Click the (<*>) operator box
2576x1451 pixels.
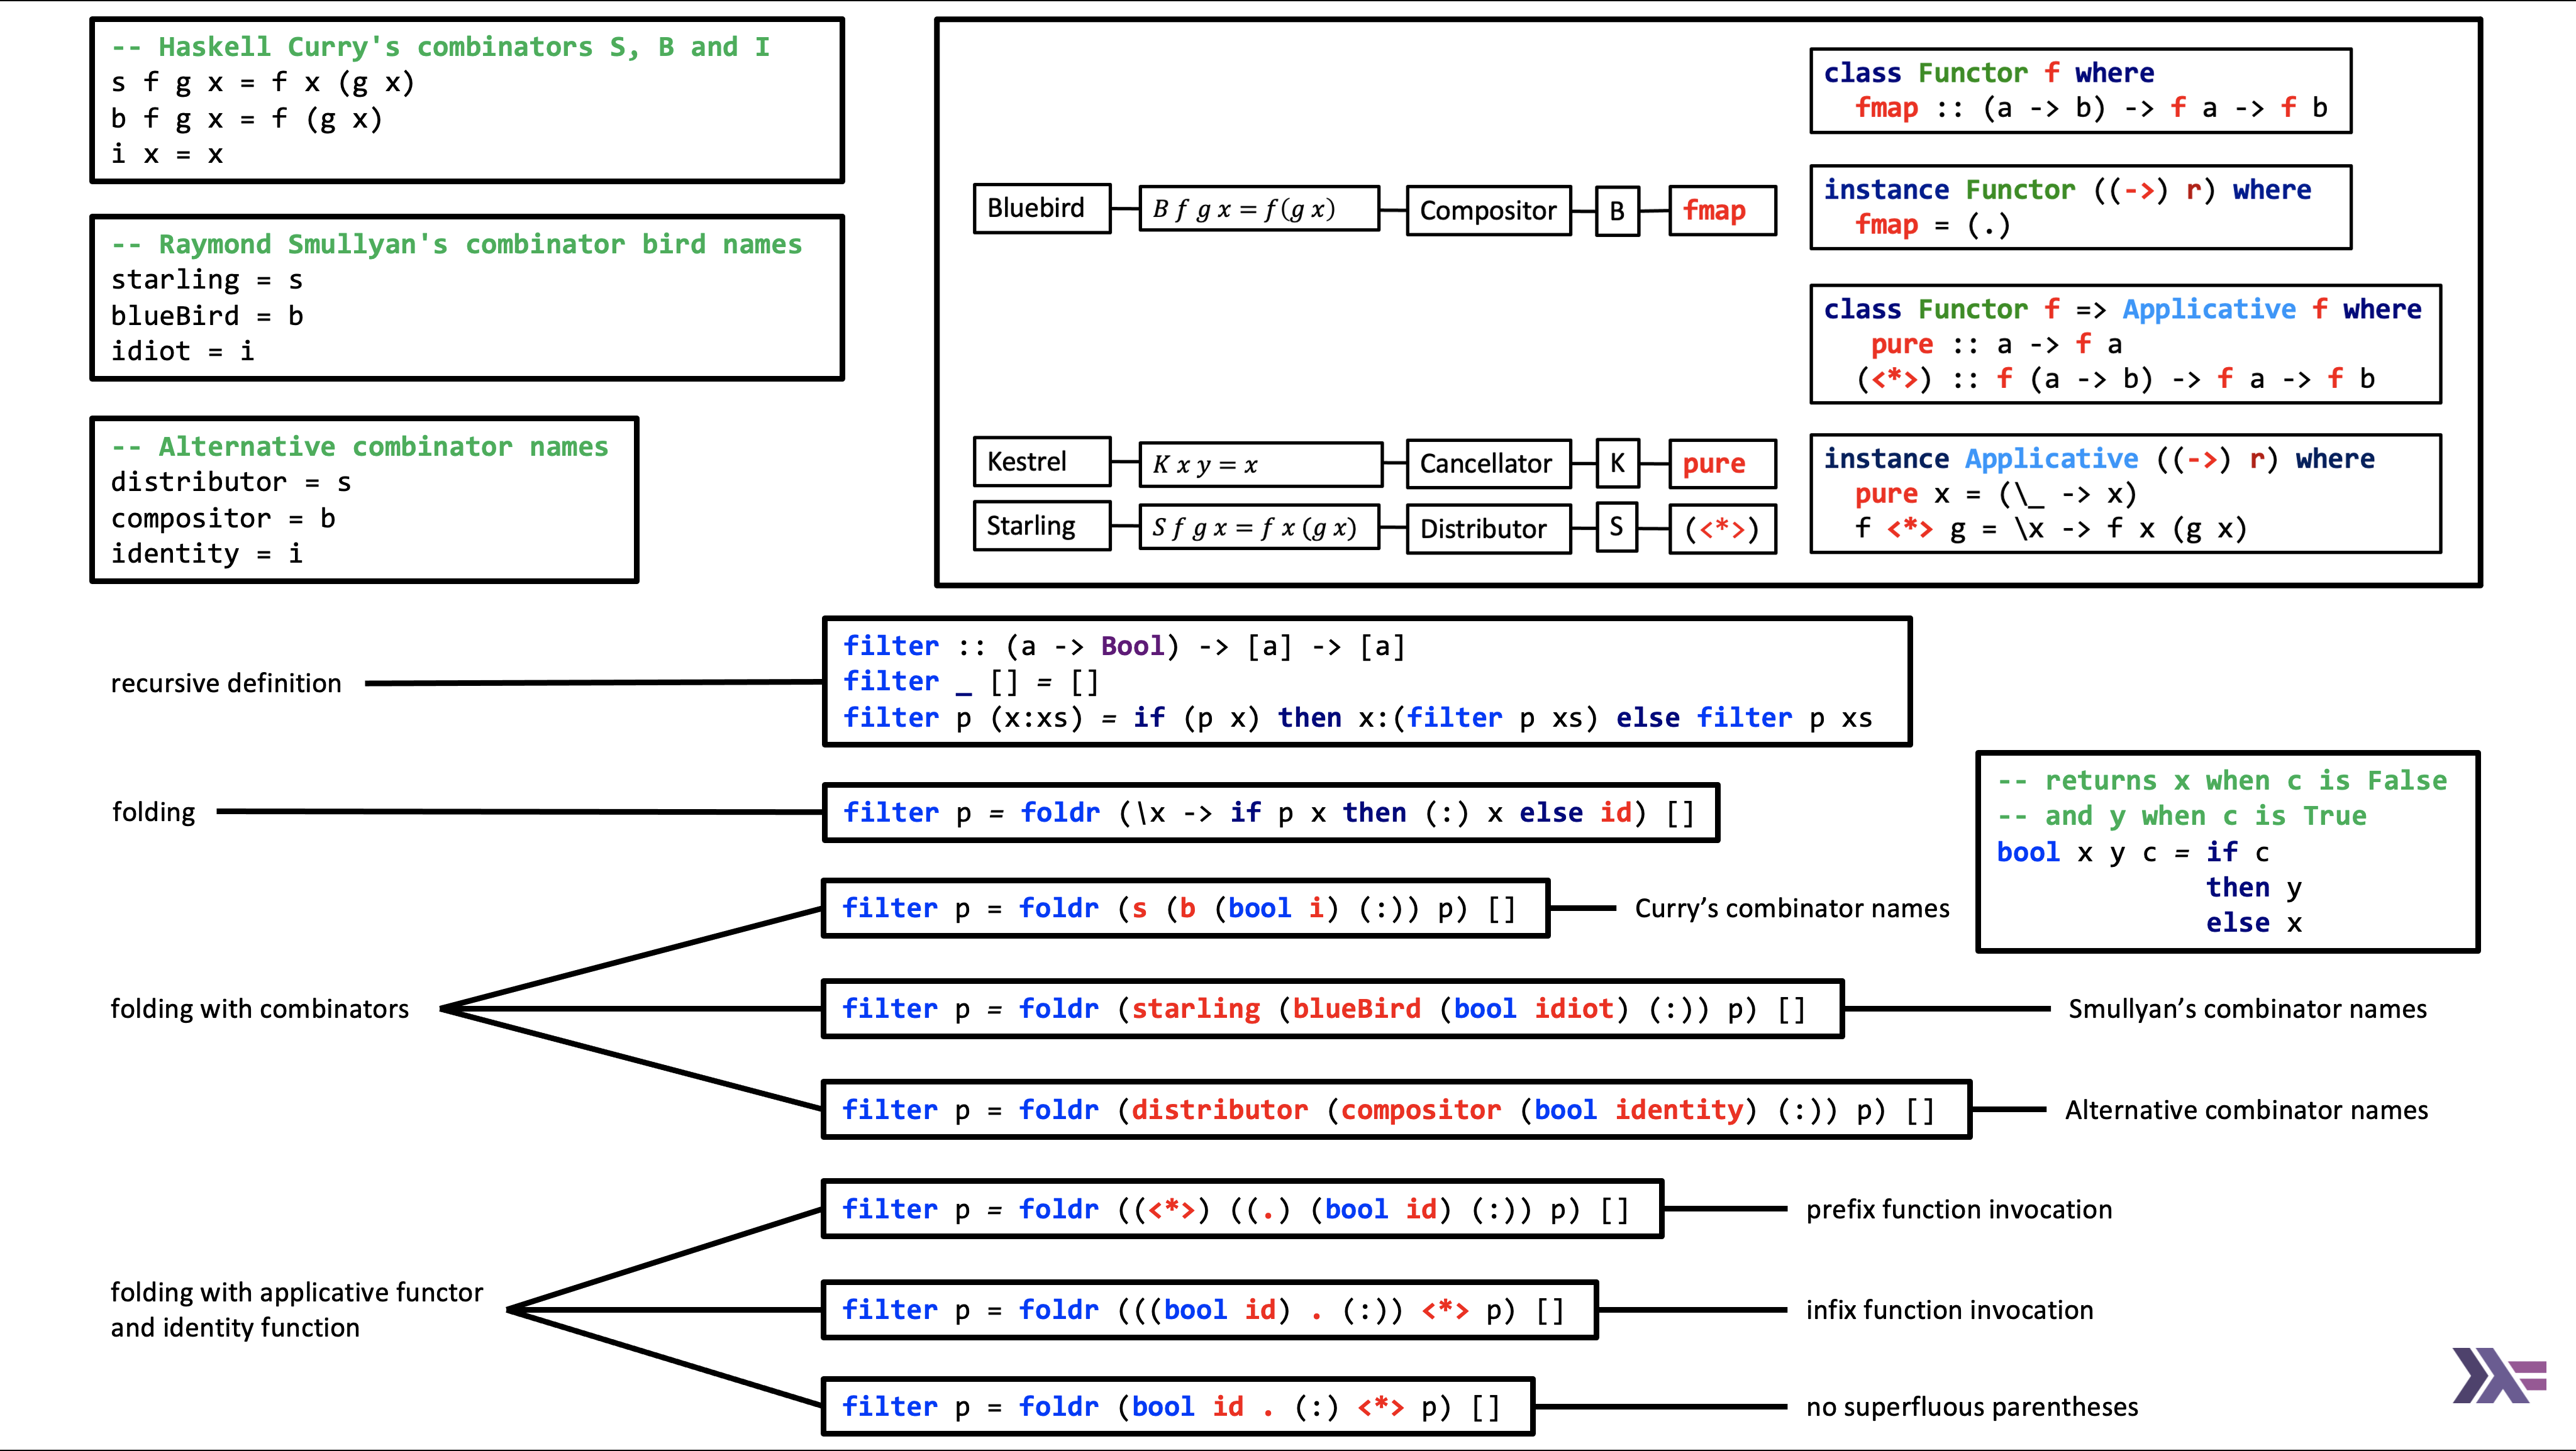pyautogui.click(x=1722, y=527)
